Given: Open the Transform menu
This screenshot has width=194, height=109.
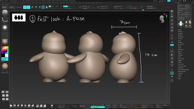Looking at the screenshot, I should [x=88, y=3].
